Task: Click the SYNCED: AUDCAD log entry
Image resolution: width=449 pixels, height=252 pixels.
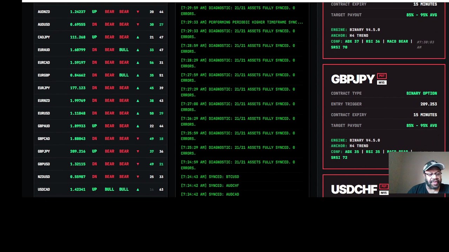Action: tap(210, 194)
